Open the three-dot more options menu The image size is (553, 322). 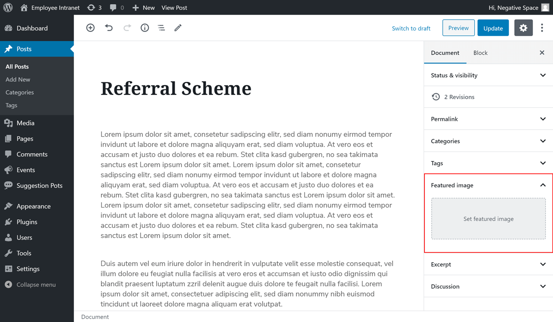click(542, 28)
